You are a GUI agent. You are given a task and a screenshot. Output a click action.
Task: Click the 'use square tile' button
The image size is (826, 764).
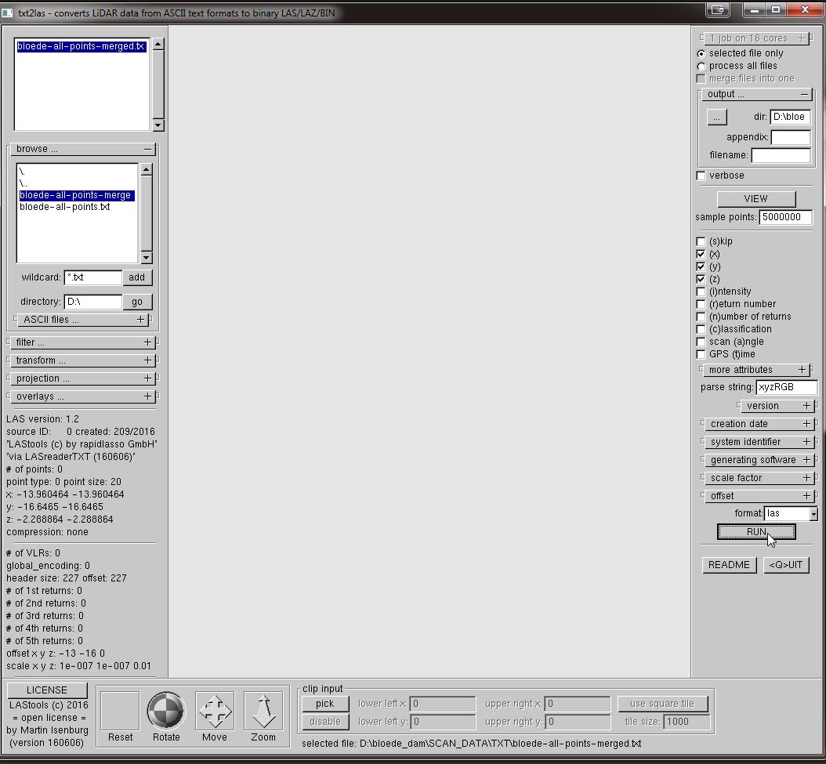663,704
